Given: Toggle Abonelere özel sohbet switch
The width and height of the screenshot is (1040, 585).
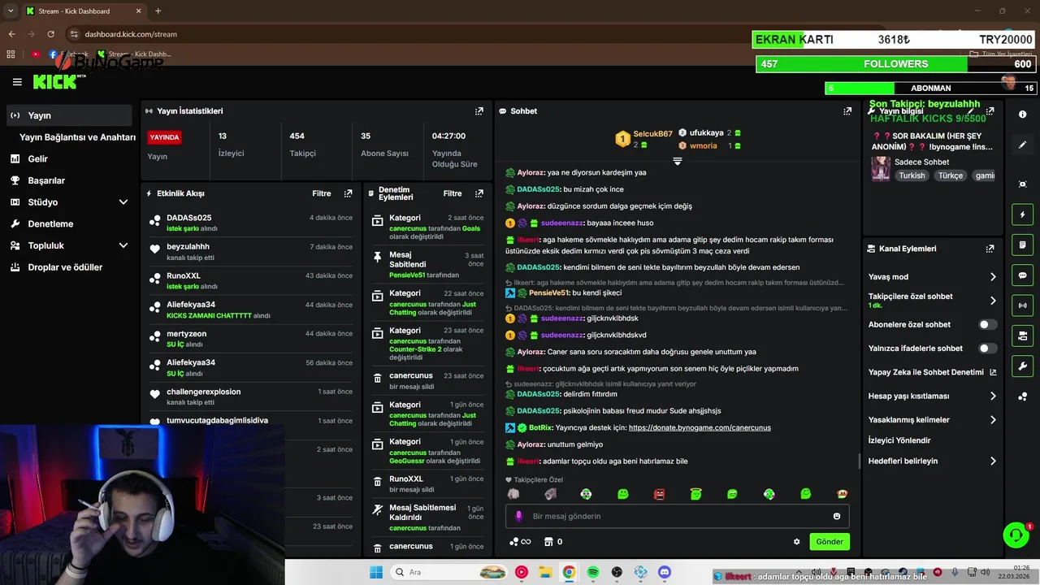Looking at the screenshot, I should point(987,324).
